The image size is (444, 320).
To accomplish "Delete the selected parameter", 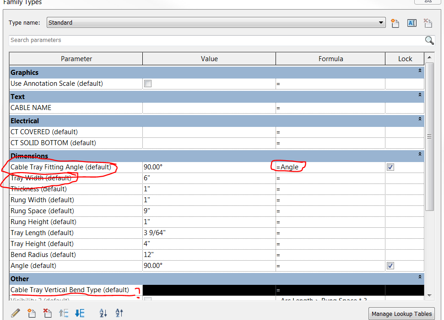I will (48, 313).
